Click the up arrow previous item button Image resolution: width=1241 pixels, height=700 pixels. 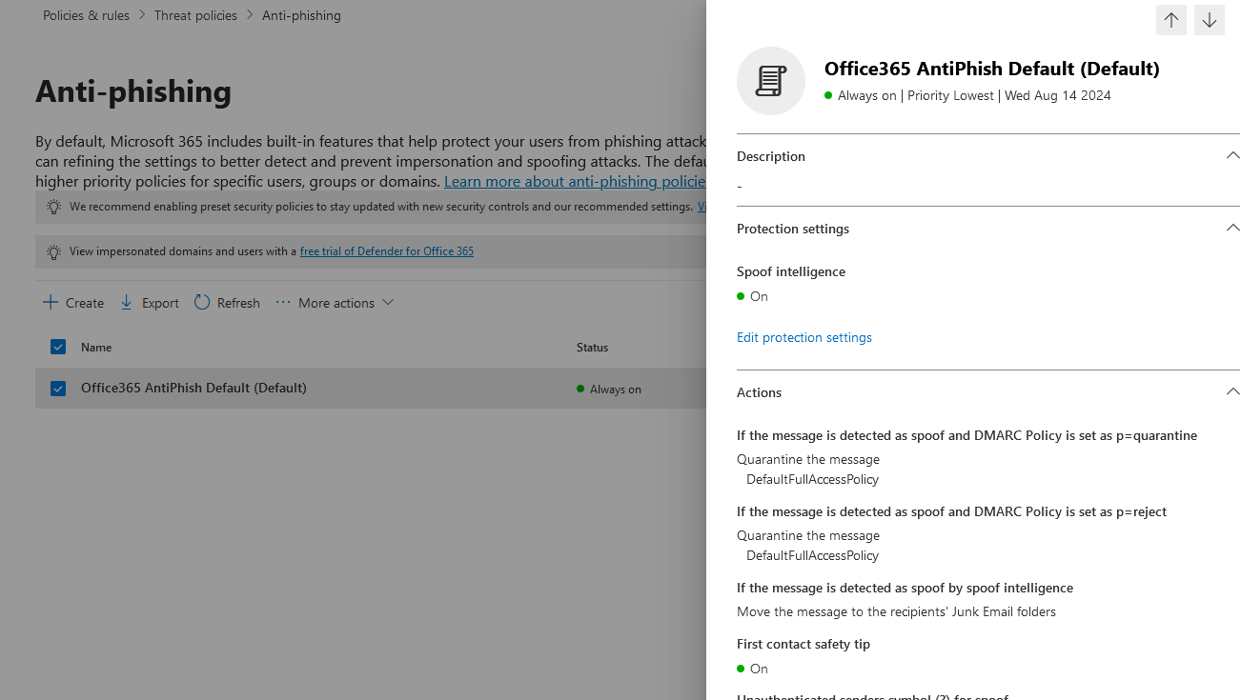(1170, 20)
